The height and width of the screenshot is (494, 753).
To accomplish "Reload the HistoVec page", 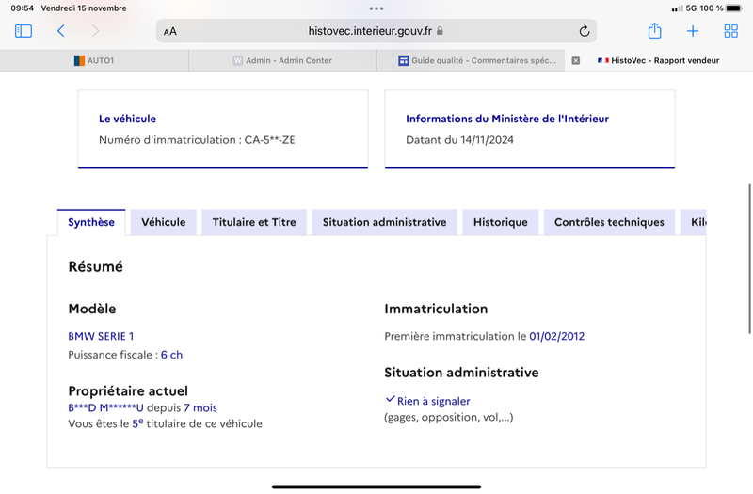I will (584, 31).
